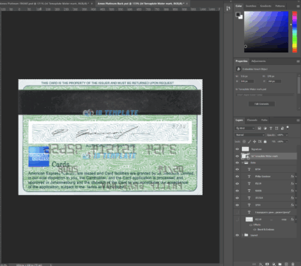
Task: Click the lock image pixels brush icon
Action: (249, 142)
